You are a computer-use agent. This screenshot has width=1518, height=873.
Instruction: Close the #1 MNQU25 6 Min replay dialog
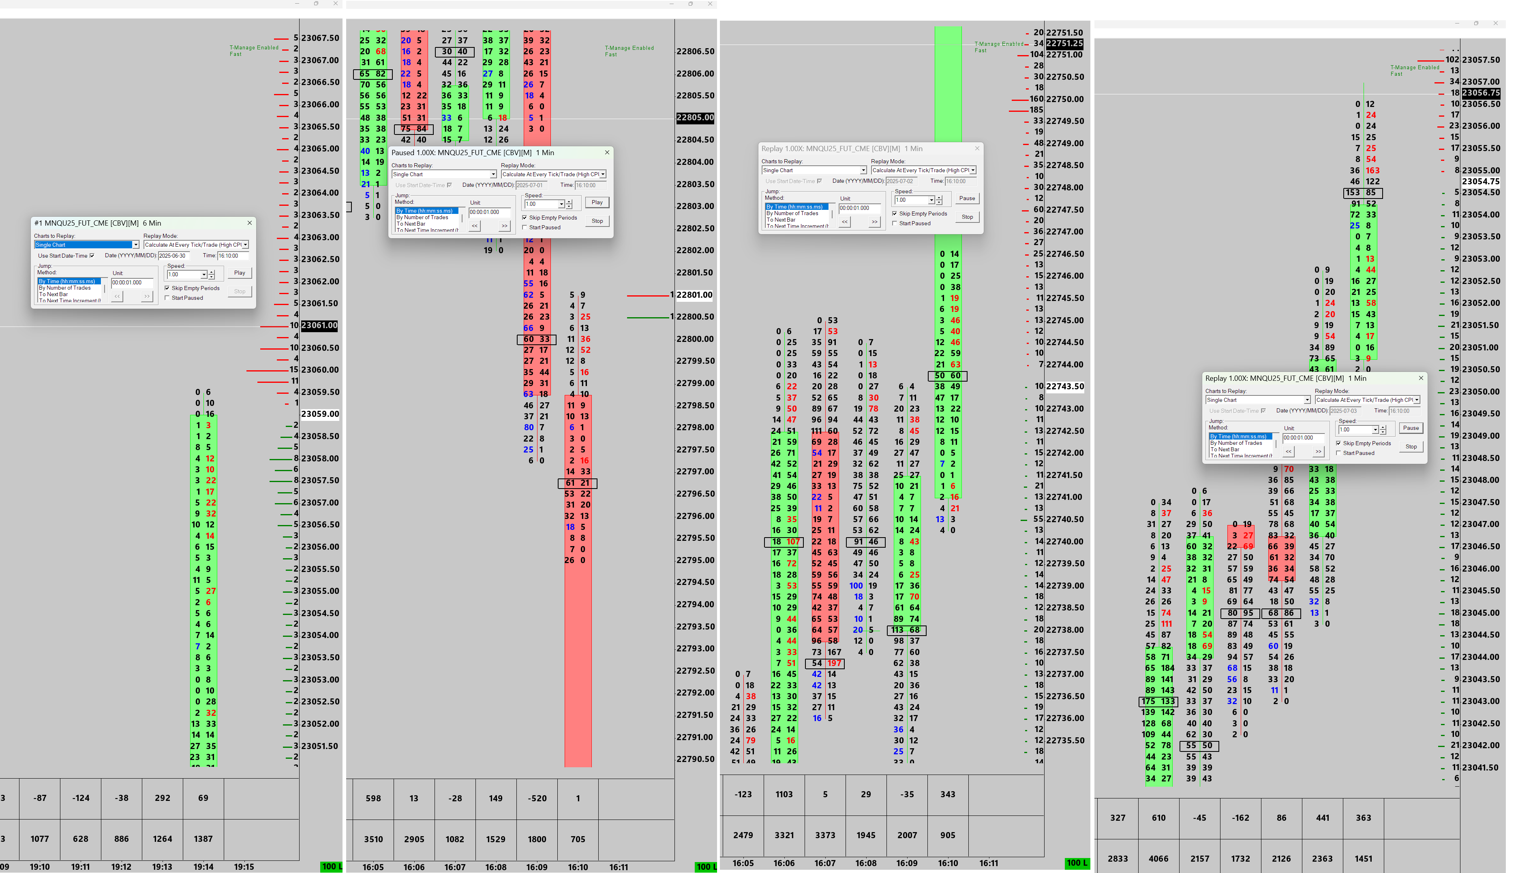click(250, 223)
